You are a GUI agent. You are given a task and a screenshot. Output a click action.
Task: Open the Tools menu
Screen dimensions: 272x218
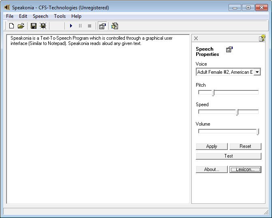[x=60, y=16]
